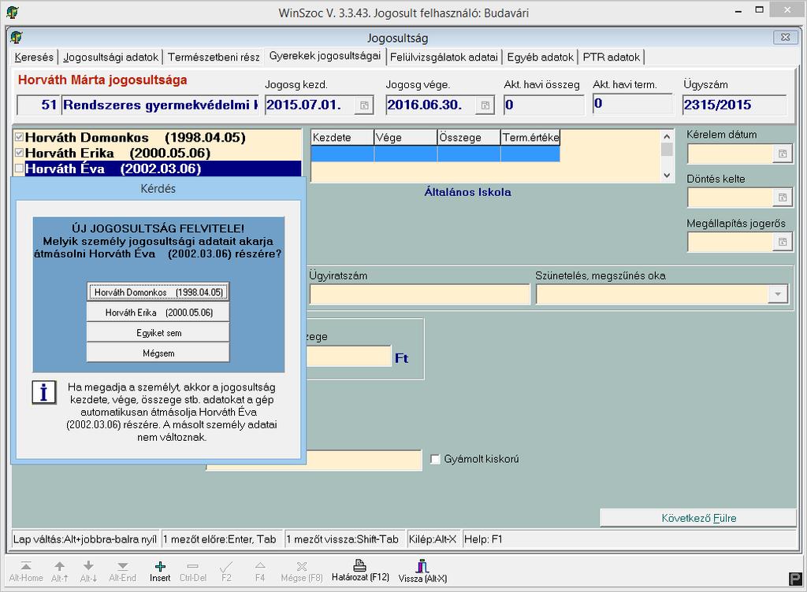Click the Kezdete column header
The width and height of the screenshot is (807, 592).
pos(342,137)
